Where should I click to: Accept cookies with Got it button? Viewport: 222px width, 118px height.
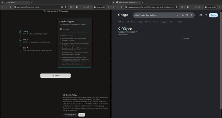coord(81,115)
